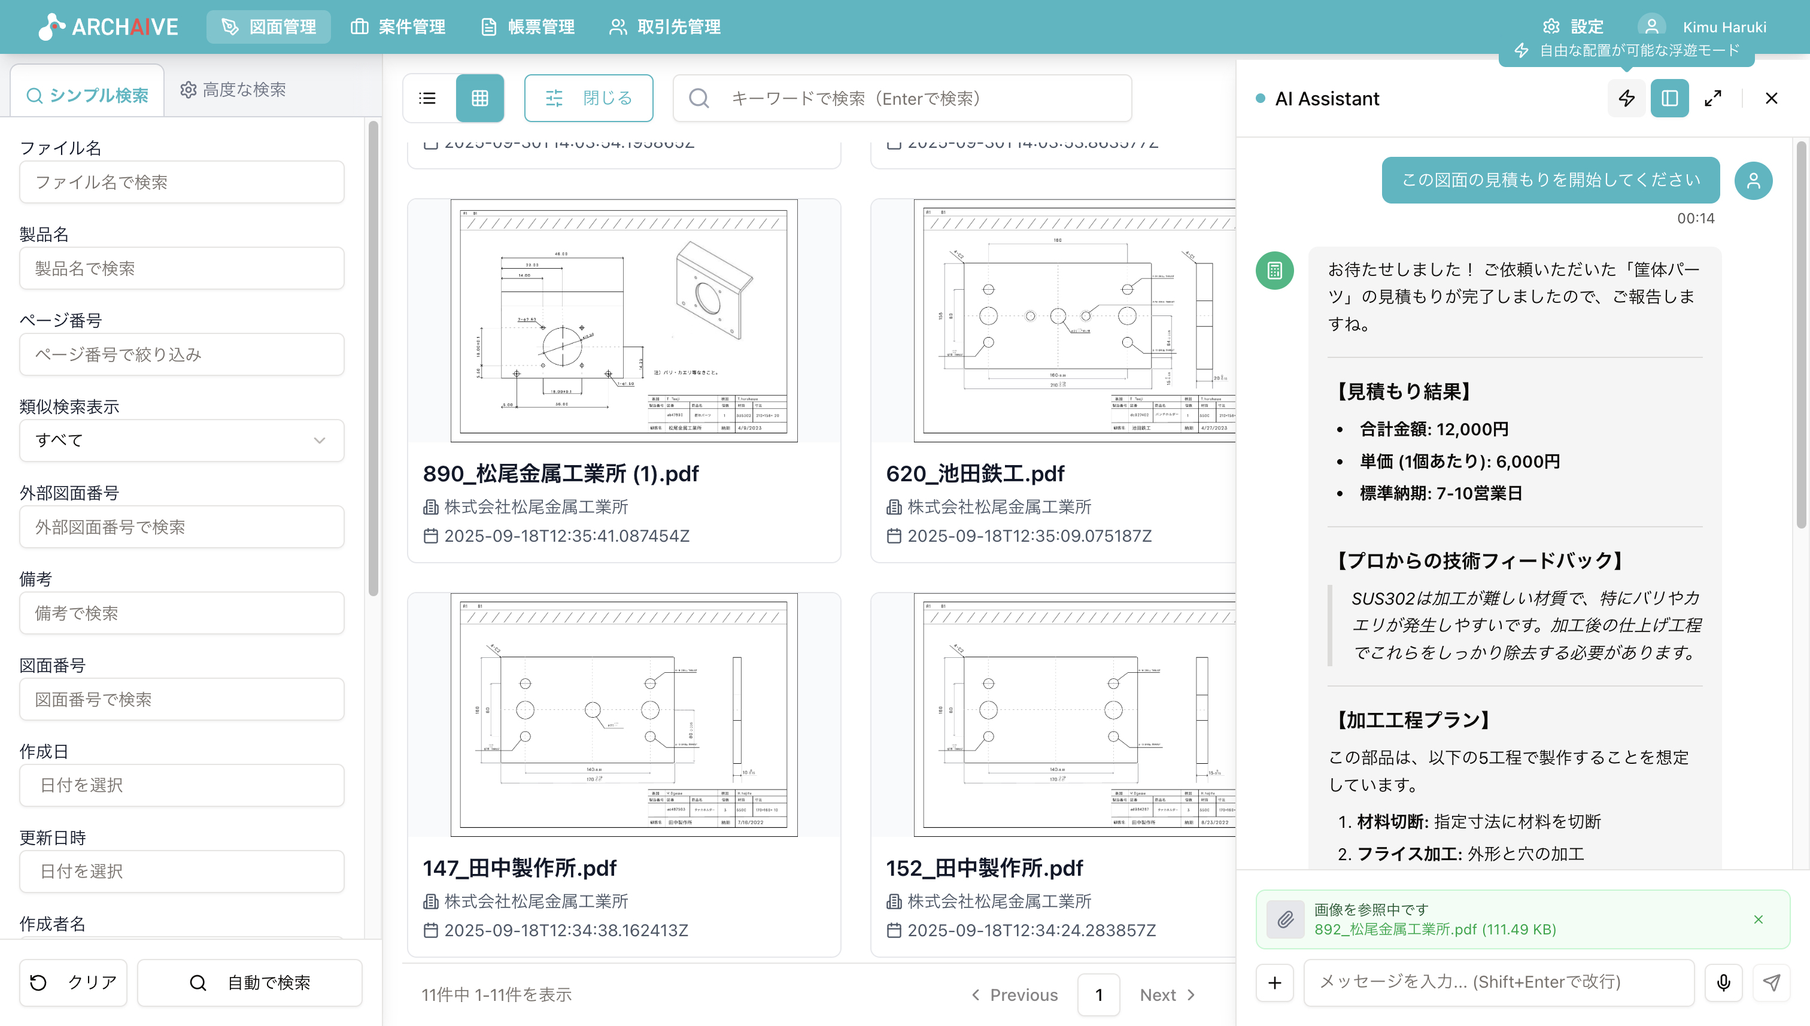1810x1026 pixels.
Task: Click the plus attachment button in chat
Action: click(x=1274, y=982)
